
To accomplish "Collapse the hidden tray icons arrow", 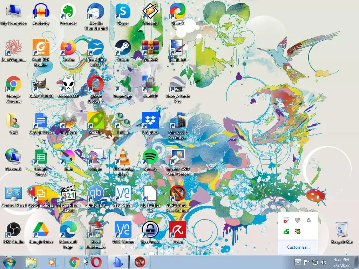I will pos(298,262).
